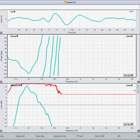Open the Magnitude plot type dropdown
The image size is (140, 140).
click(x=16, y=85)
